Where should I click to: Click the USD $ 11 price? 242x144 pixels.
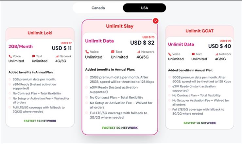(x=61, y=48)
